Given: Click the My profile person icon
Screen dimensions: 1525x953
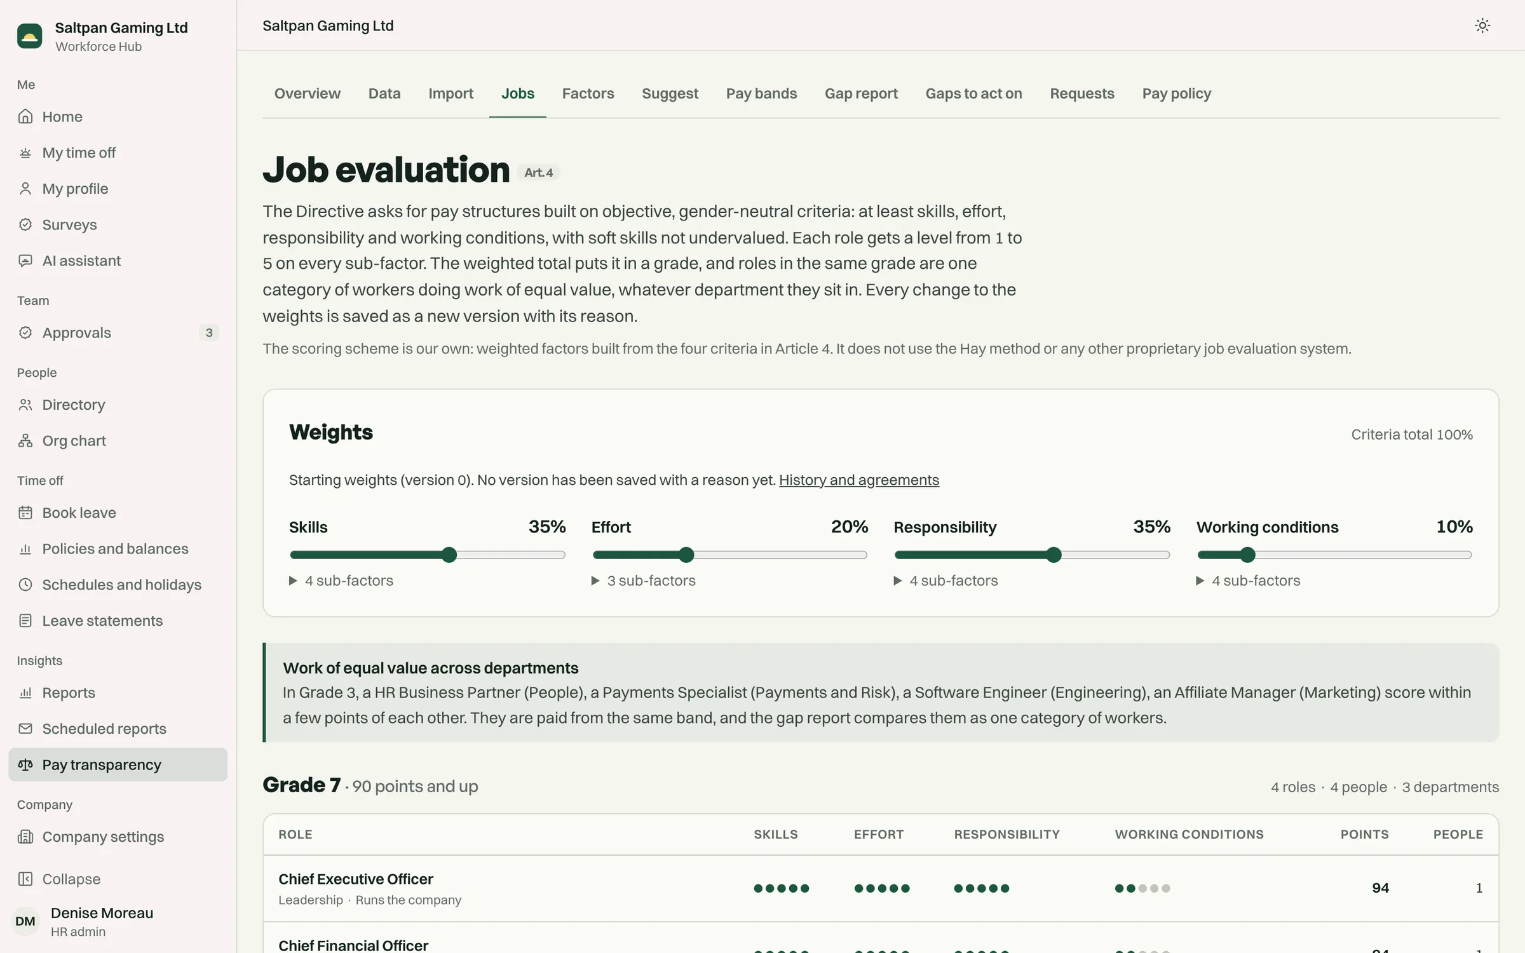Looking at the screenshot, I should pyautogui.click(x=25, y=189).
